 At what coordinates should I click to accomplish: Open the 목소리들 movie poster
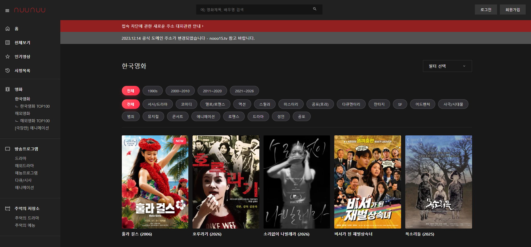439,182
